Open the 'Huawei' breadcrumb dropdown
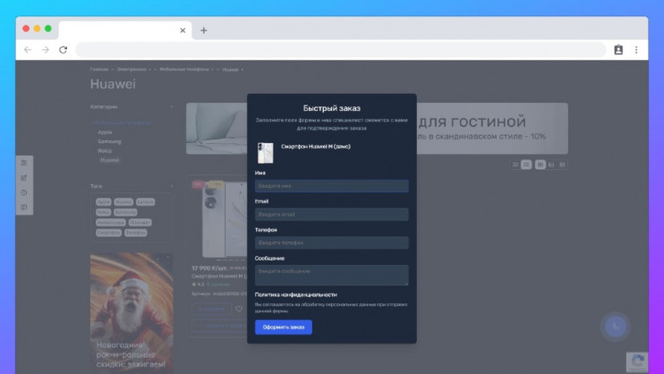 (x=242, y=70)
